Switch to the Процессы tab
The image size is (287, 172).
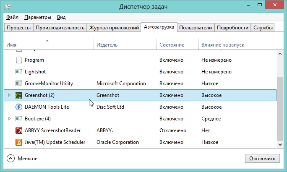click(18, 28)
